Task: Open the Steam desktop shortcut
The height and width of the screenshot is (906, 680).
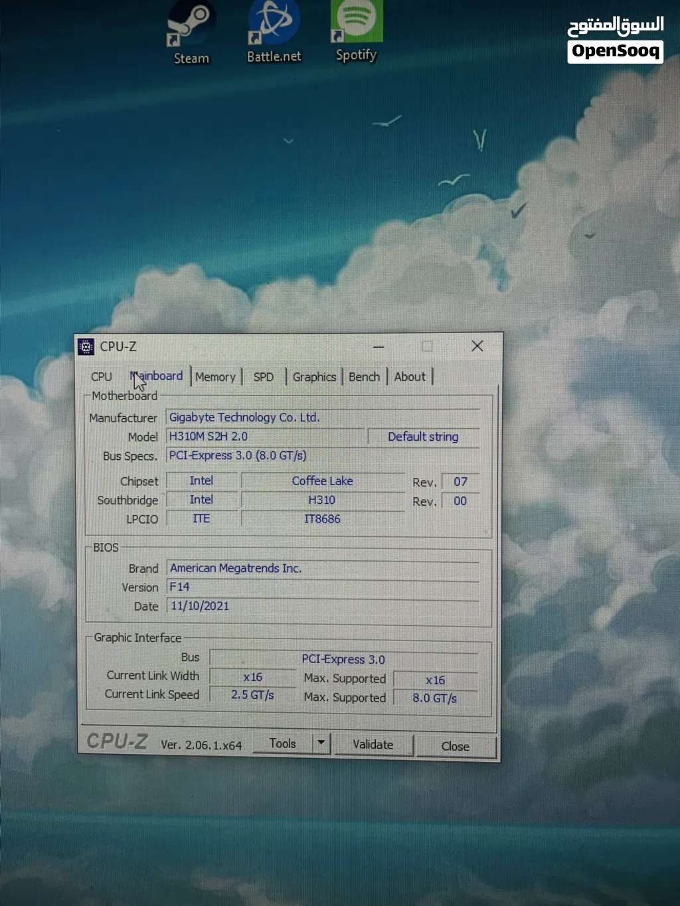Action: (191, 32)
